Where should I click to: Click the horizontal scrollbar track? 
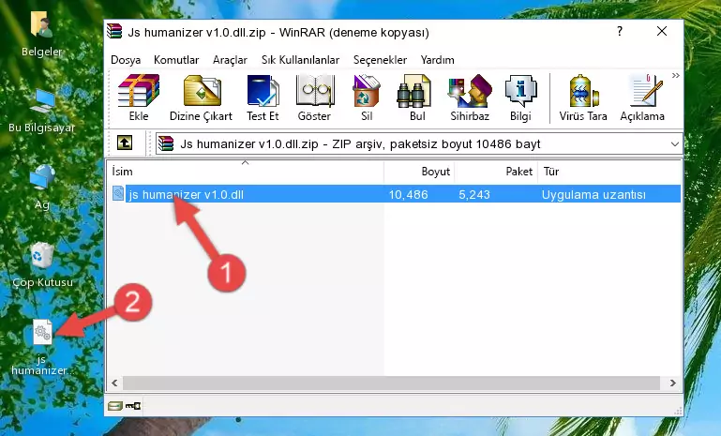click(391, 383)
